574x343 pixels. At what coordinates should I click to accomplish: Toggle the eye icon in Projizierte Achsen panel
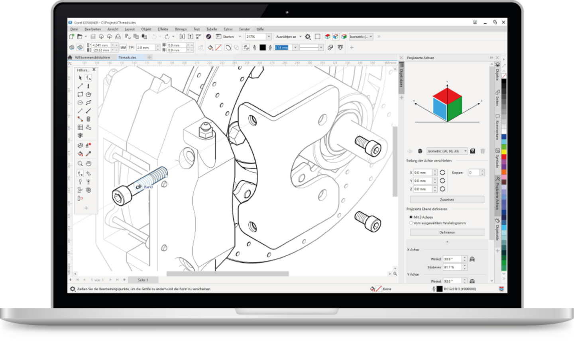(410, 151)
